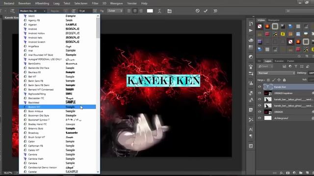This screenshot has height=176, width=314.
Task: Align text right in options bar
Action: point(141,11)
